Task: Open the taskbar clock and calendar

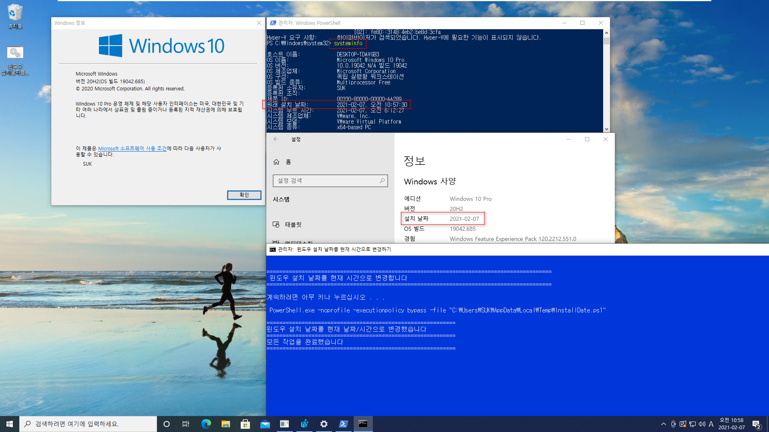Action: point(732,424)
